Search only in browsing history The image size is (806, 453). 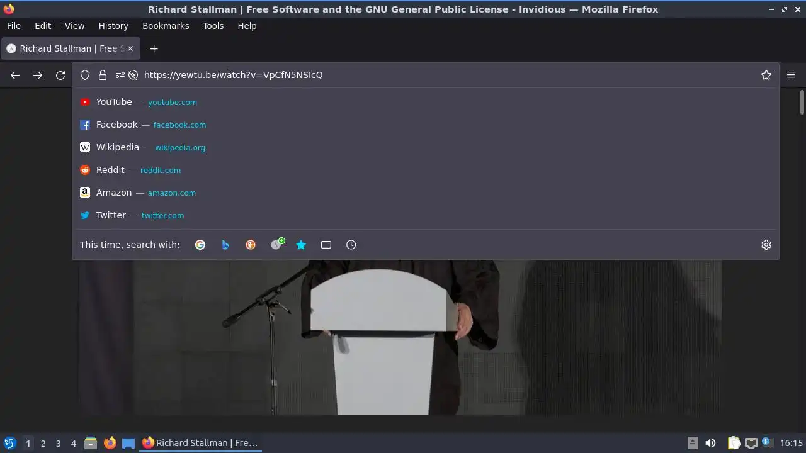point(351,245)
